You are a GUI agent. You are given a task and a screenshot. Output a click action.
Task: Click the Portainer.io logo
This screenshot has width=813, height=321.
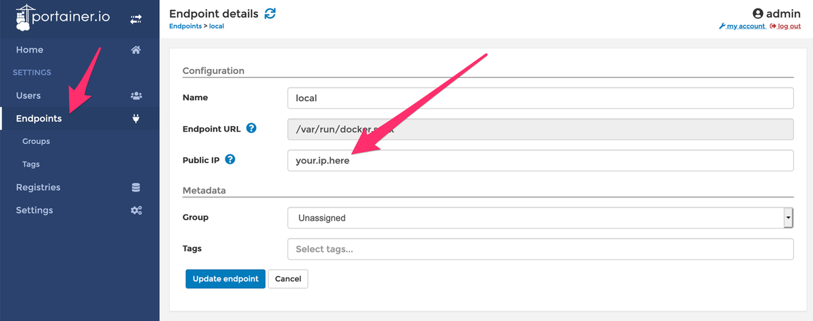tap(63, 18)
